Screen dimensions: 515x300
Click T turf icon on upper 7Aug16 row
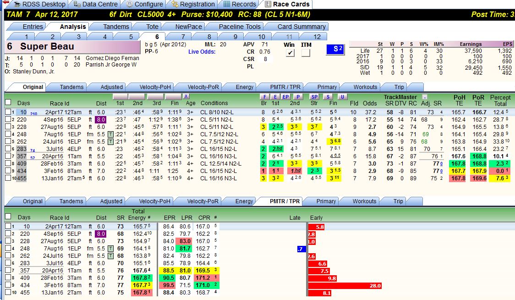(111, 134)
